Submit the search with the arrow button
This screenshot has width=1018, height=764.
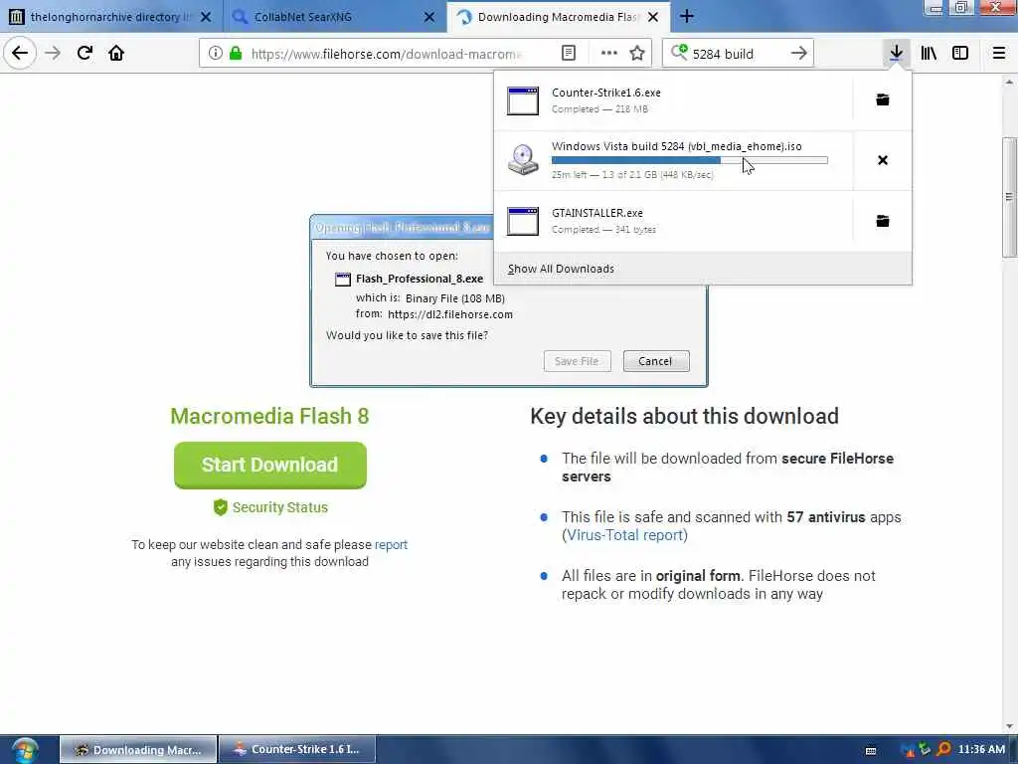(x=798, y=54)
